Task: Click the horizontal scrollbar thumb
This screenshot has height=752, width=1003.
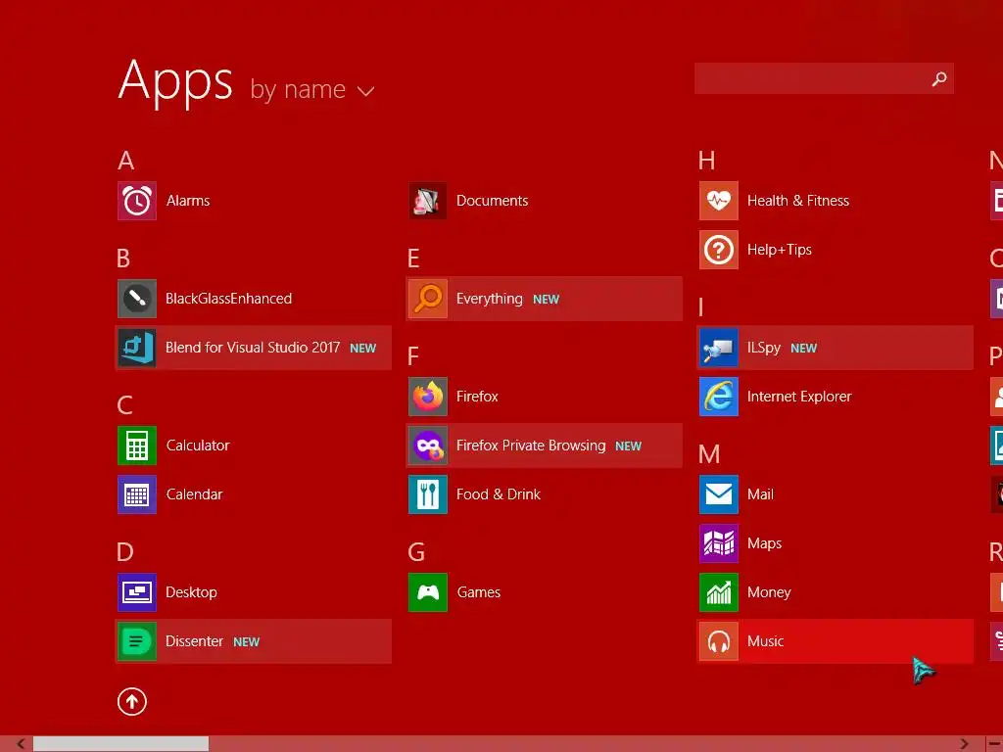Action: [x=120, y=744]
